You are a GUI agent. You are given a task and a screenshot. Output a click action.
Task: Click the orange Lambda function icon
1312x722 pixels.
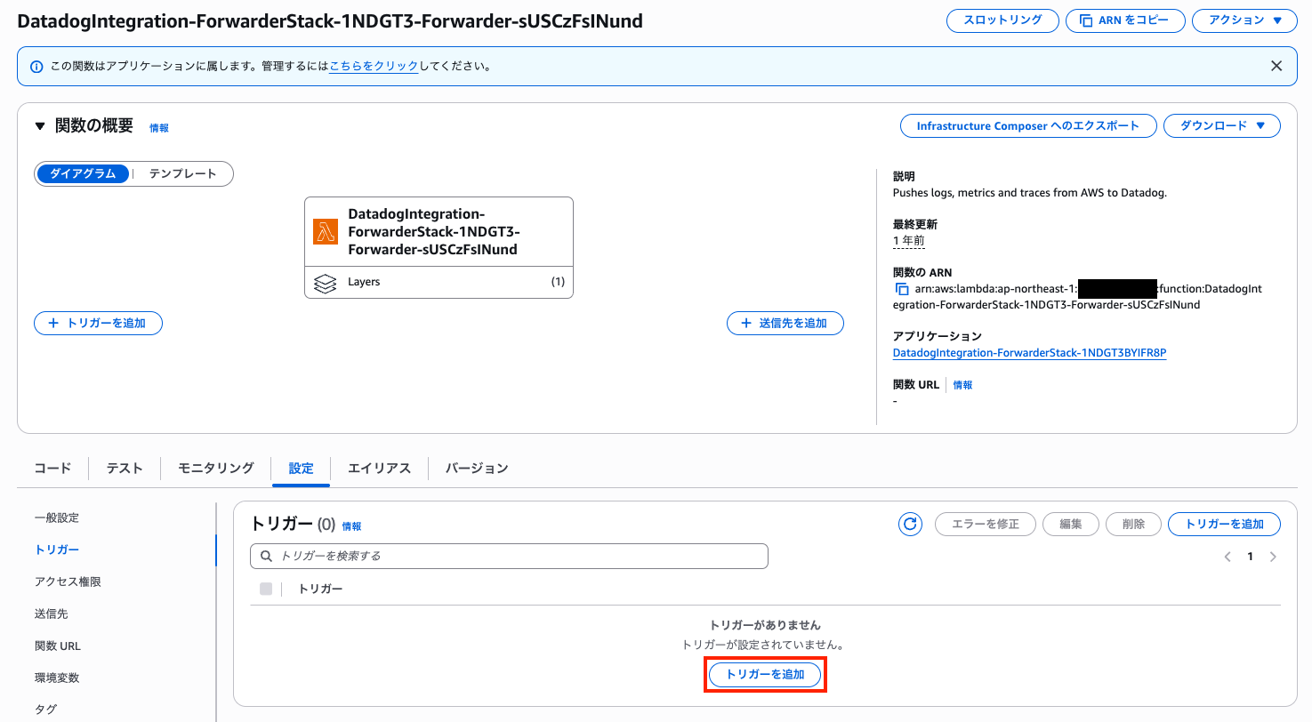tap(326, 231)
